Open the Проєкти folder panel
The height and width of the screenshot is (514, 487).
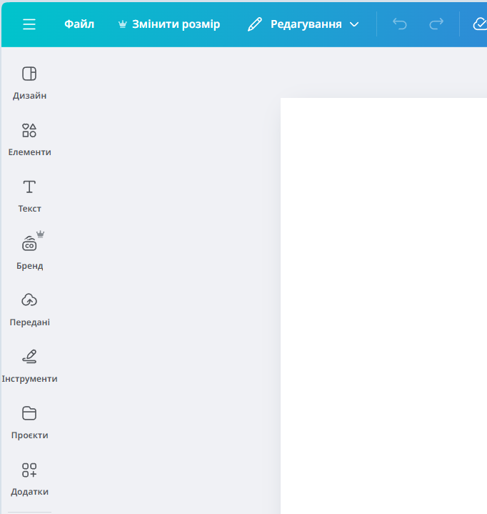29,421
